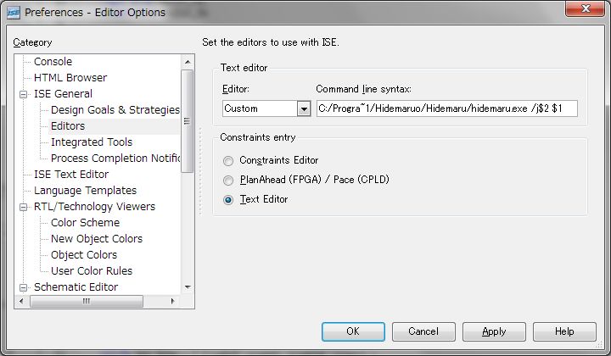Click the Command line syntax field
The height and width of the screenshot is (356, 611).
point(446,108)
